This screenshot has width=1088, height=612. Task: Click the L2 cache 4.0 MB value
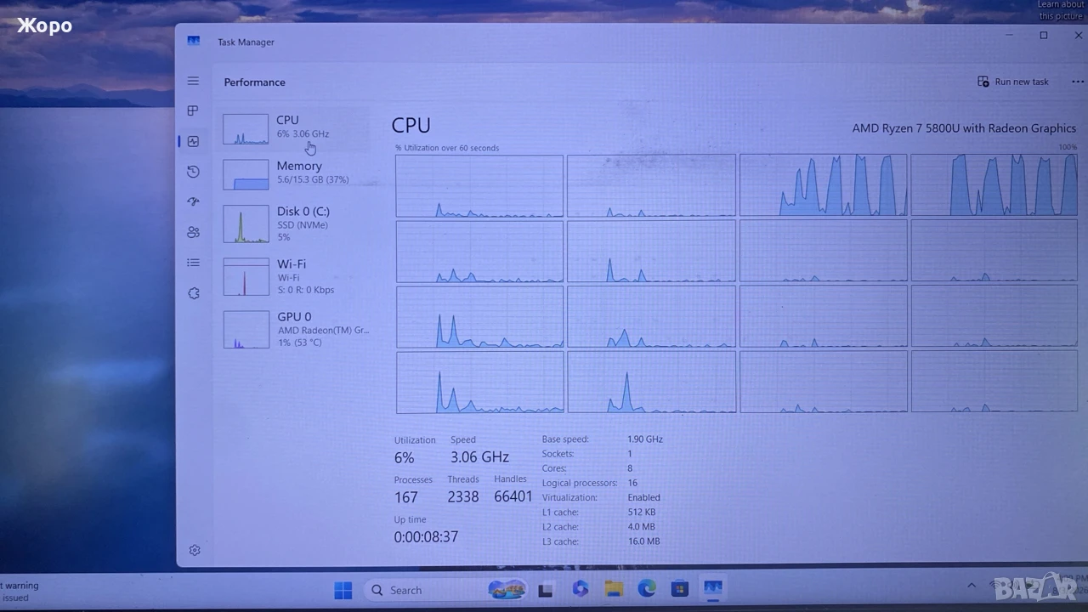[x=641, y=527]
